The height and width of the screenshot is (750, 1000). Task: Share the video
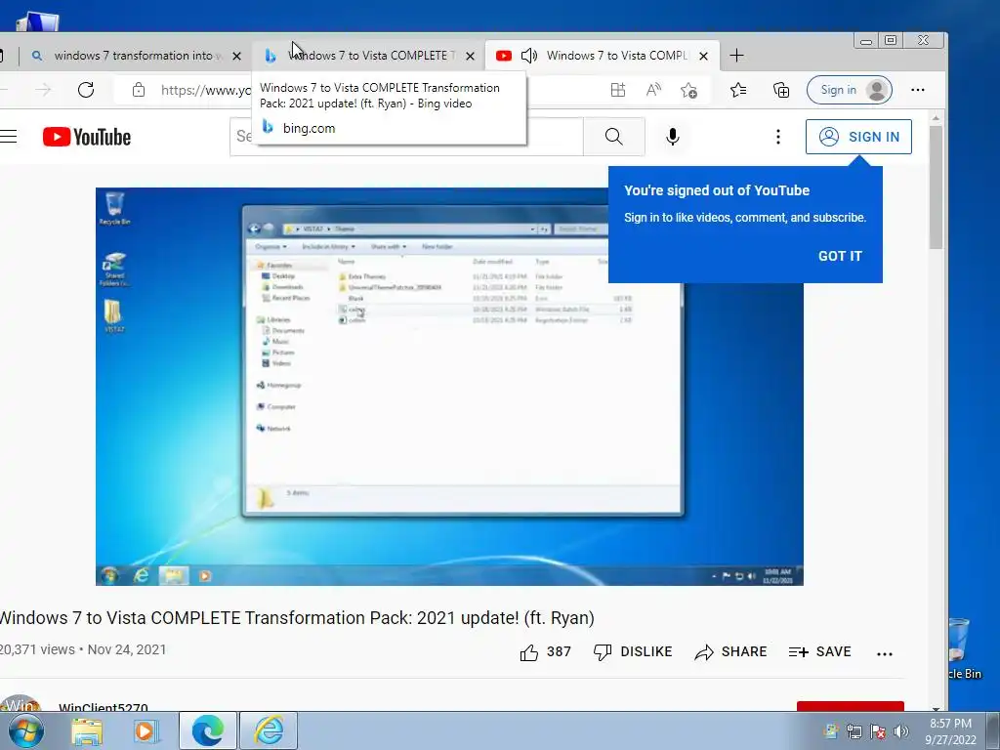tap(730, 651)
